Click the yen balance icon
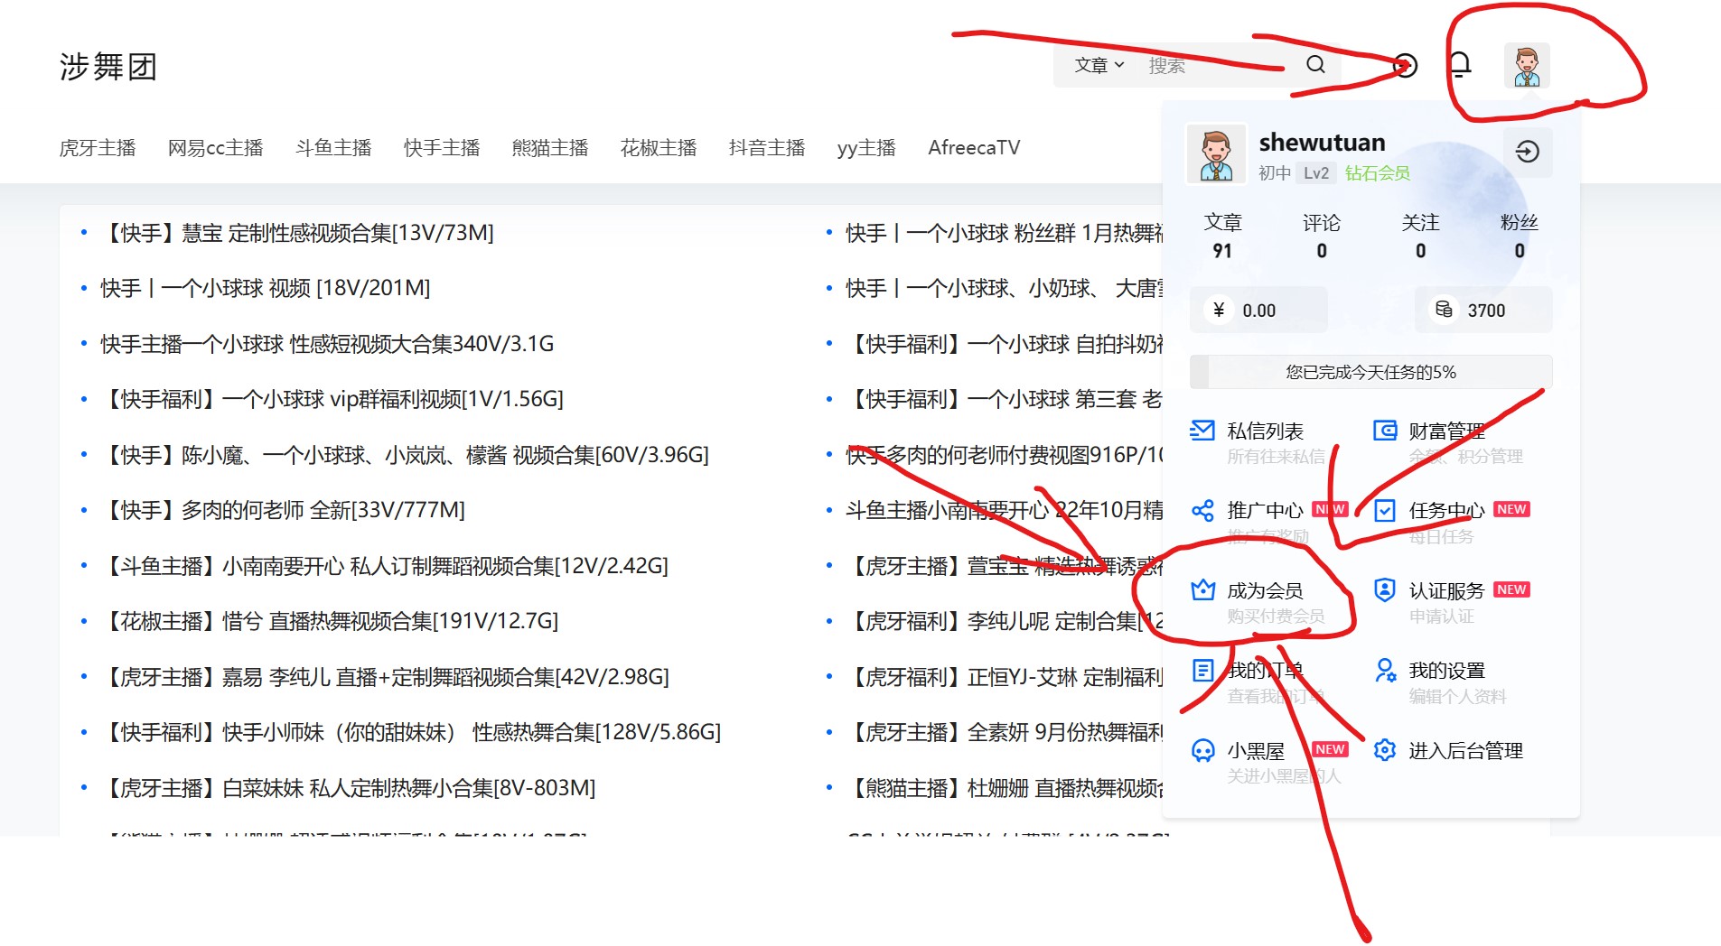Screen dimensions: 1721x946 click(1219, 310)
